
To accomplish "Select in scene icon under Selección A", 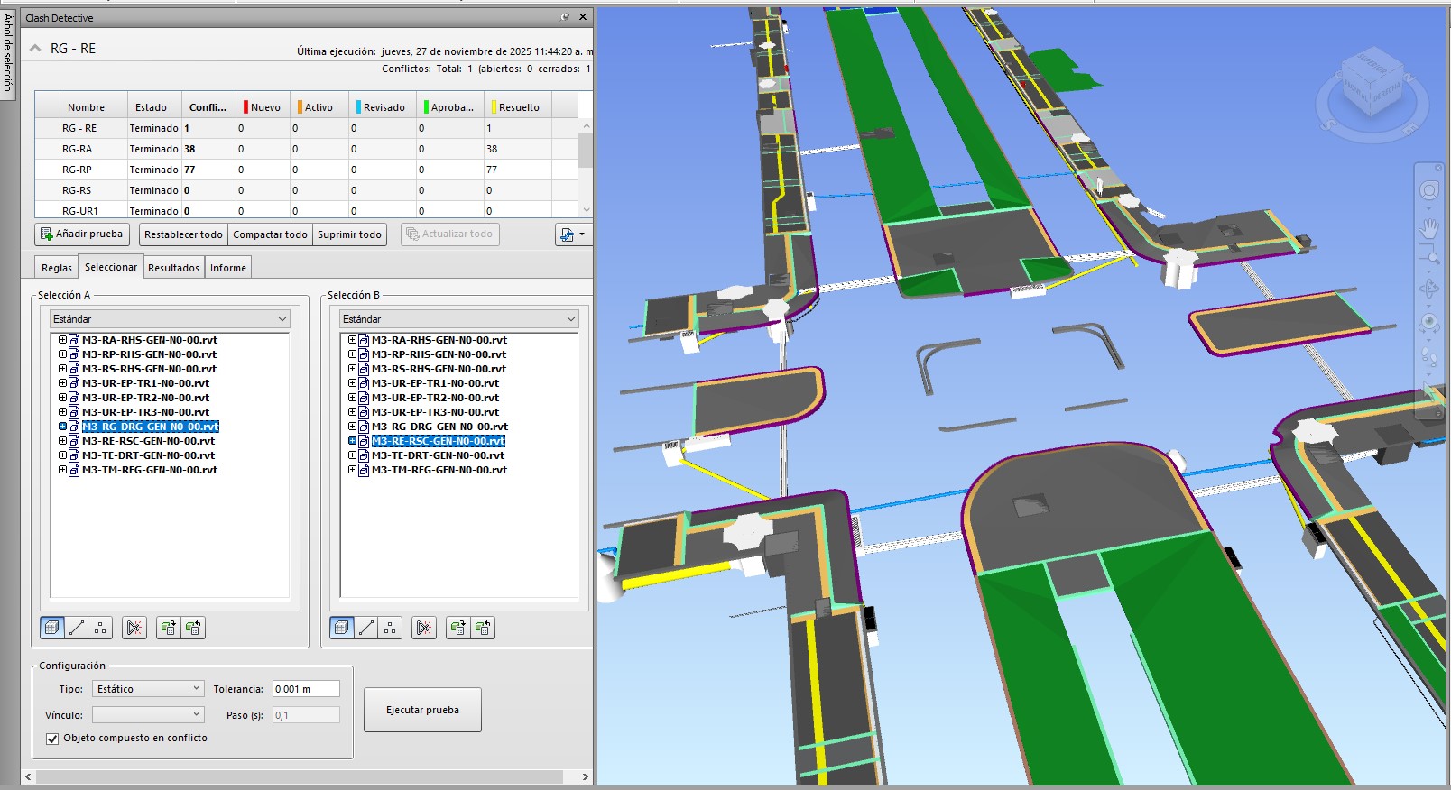I will pos(193,628).
